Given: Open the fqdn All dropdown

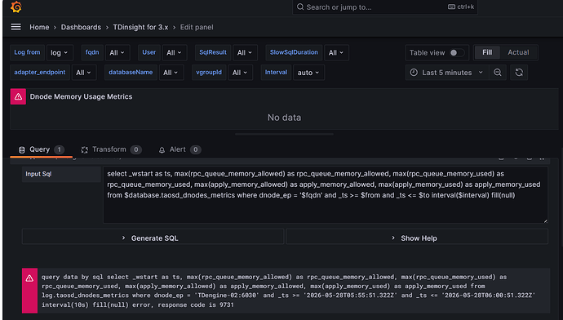Looking at the screenshot, I should tap(117, 53).
